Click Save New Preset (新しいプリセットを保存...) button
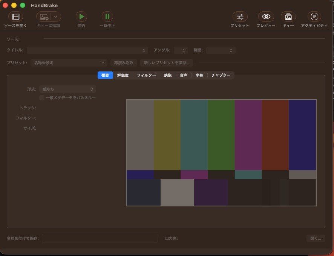Viewport: 334px width, 256px height. click(167, 63)
